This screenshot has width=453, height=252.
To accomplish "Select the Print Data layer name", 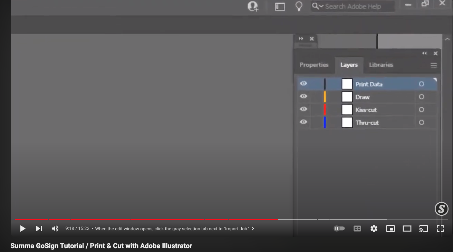I will pos(369,84).
